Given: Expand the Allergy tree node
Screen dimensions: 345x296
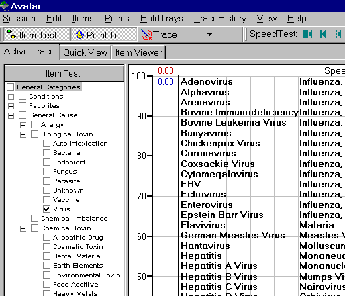Looking at the screenshot, I should click(x=23, y=125).
